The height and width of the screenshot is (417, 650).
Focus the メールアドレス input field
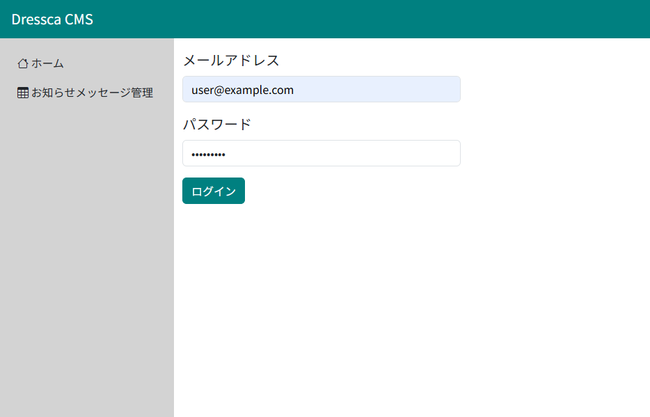coord(321,90)
